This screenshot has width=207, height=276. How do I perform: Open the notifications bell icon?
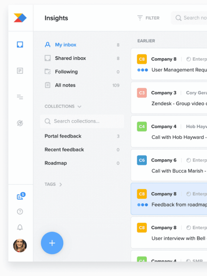click(20, 227)
